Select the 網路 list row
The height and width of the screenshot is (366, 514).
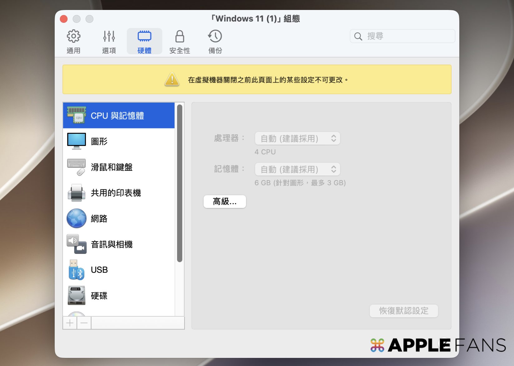pyautogui.click(x=119, y=218)
